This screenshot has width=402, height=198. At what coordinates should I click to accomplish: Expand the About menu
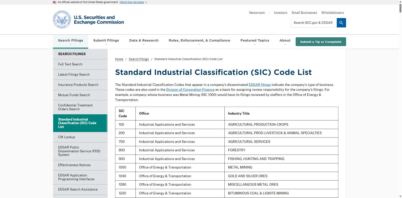point(285,42)
